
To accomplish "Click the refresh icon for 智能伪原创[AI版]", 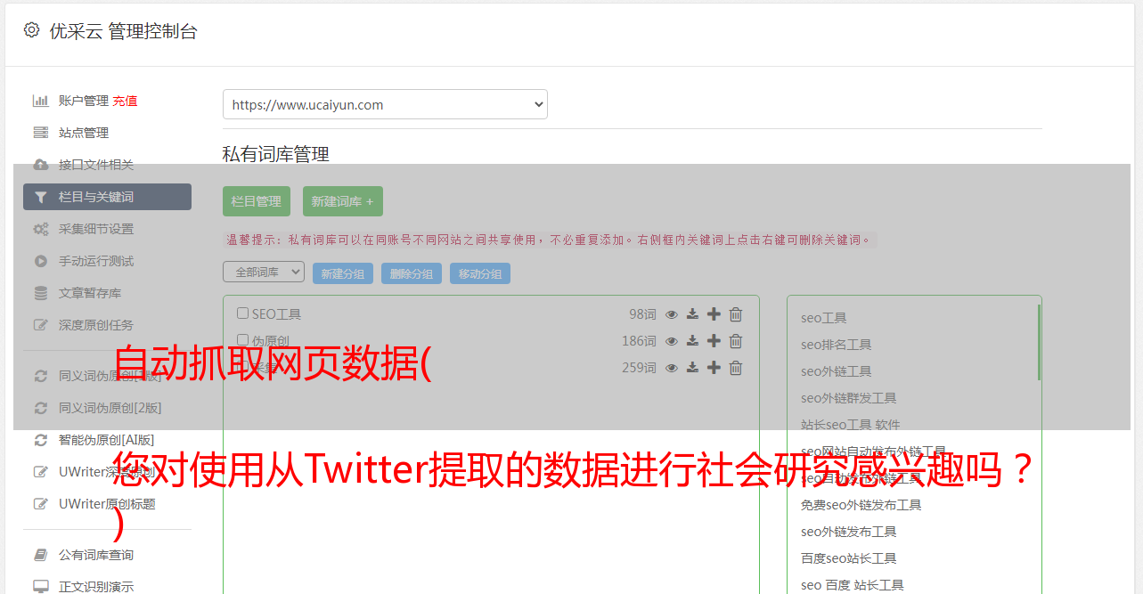I will pos(41,440).
